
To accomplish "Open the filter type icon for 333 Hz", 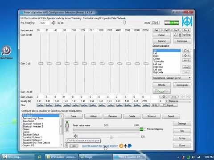I will (84, 105).
